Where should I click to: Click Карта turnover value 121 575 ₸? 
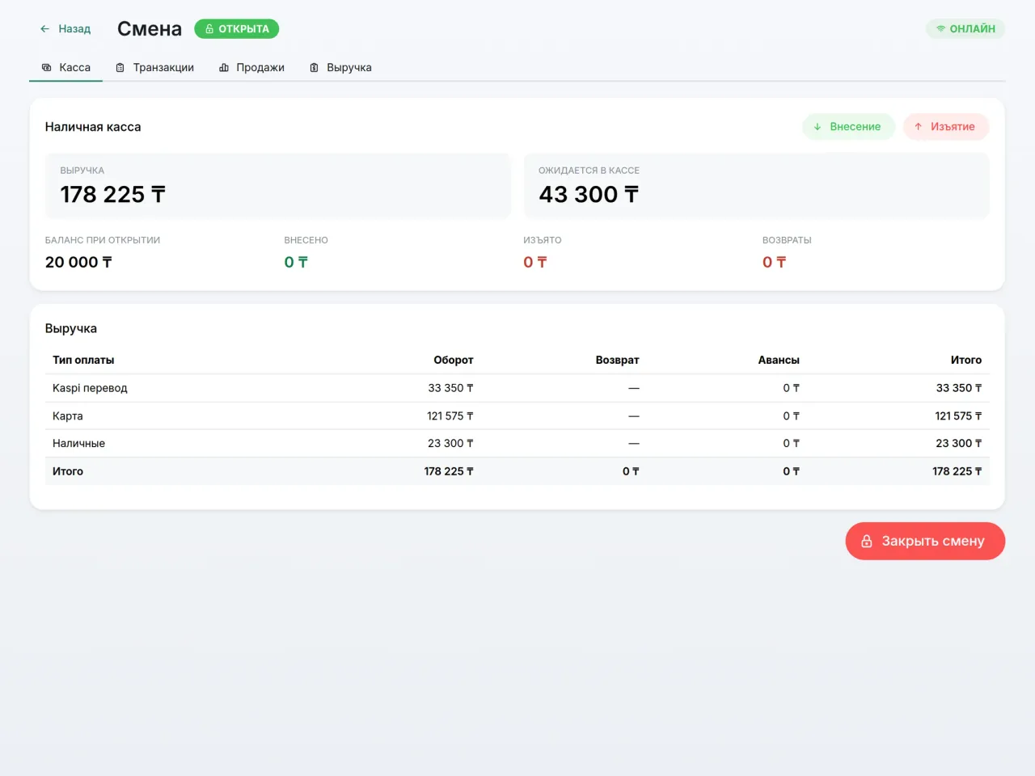click(x=450, y=416)
